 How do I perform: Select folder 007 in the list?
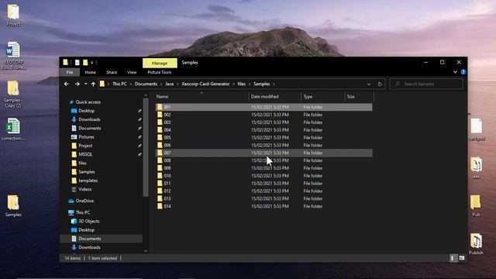[x=263, y=153]
